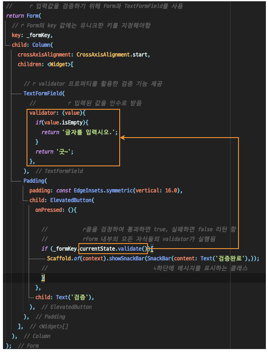The height and width of the screenshot is (352, 268).
Task: Click 'currentState.validate()' in if statement
Action: coord(113,249)
